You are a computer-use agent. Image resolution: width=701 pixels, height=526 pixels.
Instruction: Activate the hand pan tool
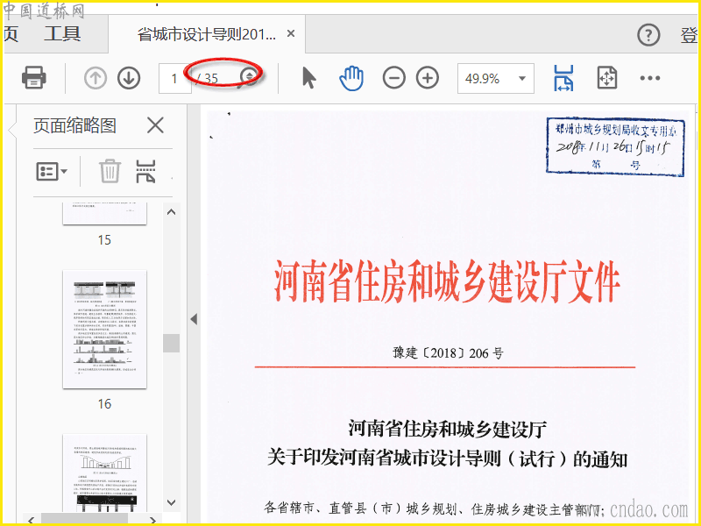(x=351, y=78)
